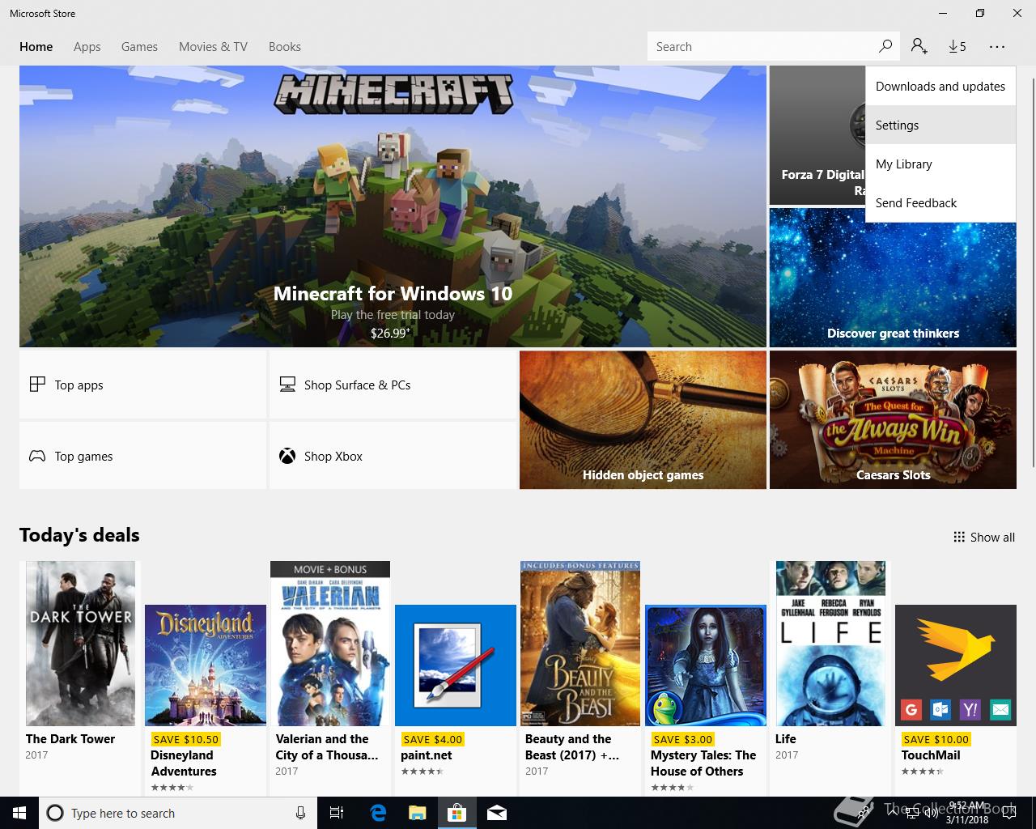Click the SAVE $10.00 badge
Screen dimensions: 1036x829
tap(936, 739)
